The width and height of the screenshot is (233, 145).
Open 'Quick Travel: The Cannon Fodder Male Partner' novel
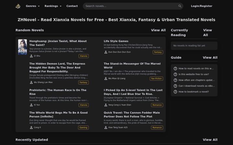(132, 114)
